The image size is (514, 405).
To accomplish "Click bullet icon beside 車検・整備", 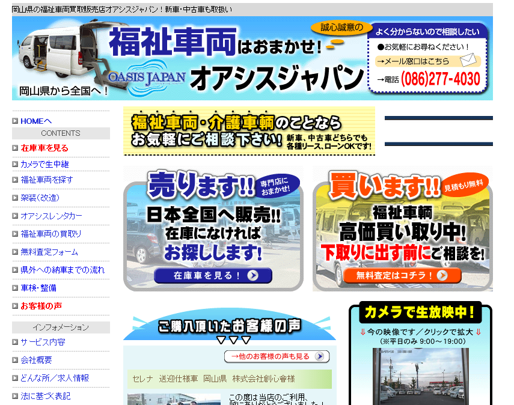I will click(15, 288).
